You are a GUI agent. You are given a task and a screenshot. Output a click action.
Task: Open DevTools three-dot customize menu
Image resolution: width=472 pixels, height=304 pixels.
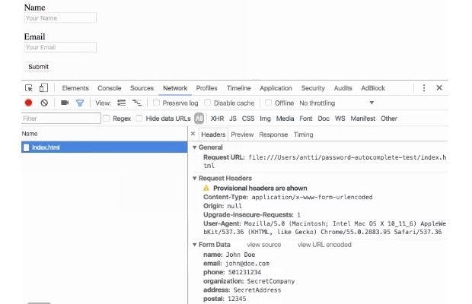coord(424,88)
